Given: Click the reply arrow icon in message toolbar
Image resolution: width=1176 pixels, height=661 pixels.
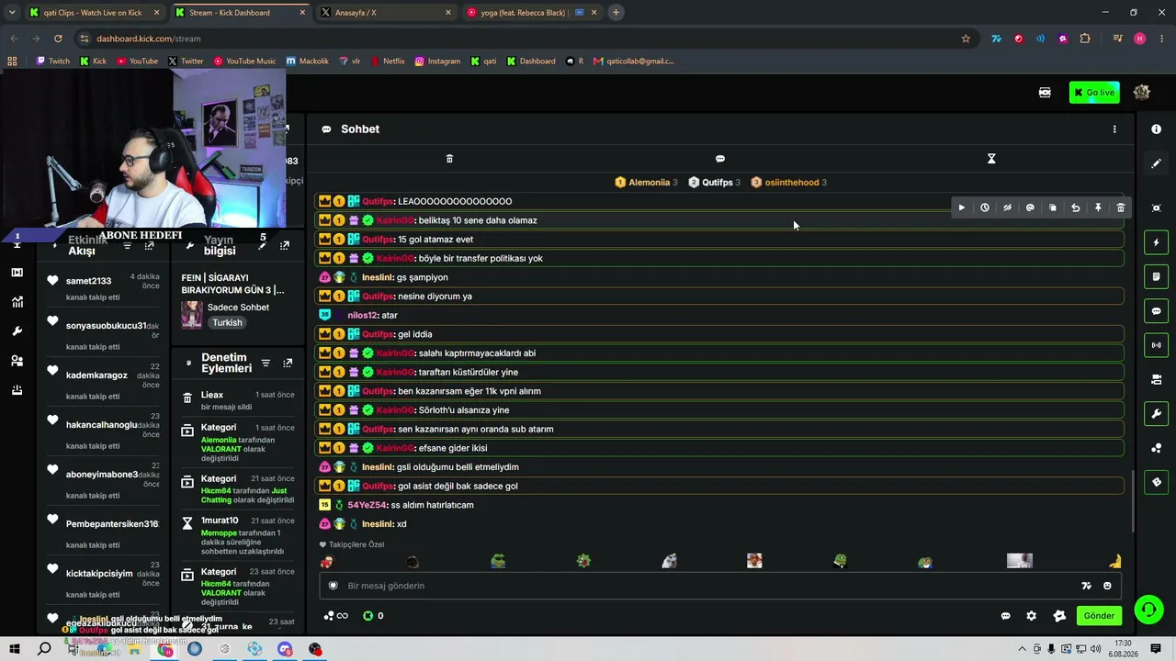Looking at the screenshot, I should coord(1075,207).
